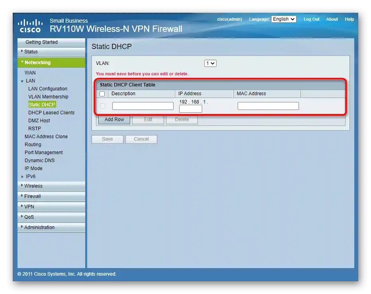Screen dimensions: 371x294
Task: Select the Static DHCP menu entry
Action: click(42, 105)
